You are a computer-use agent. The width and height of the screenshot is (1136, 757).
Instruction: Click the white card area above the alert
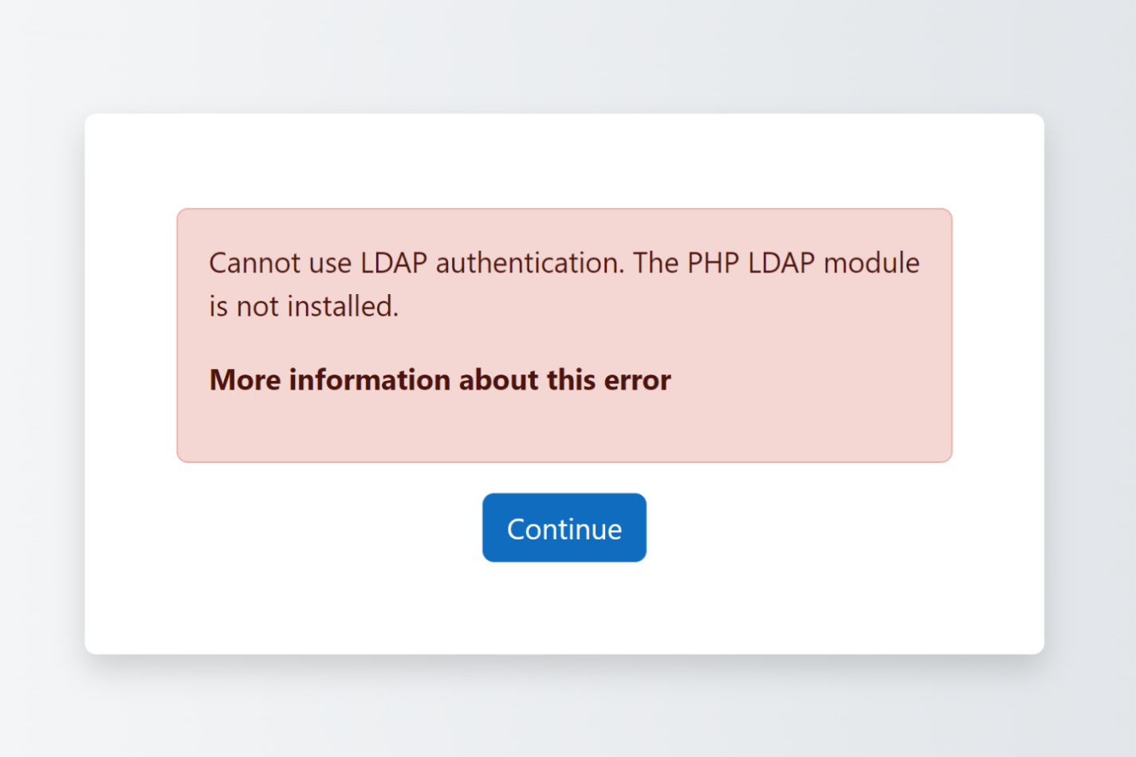[x=564, y=161]
